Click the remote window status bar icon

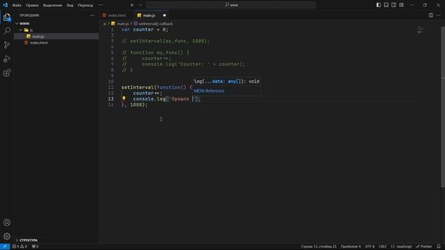click(5, 247)
